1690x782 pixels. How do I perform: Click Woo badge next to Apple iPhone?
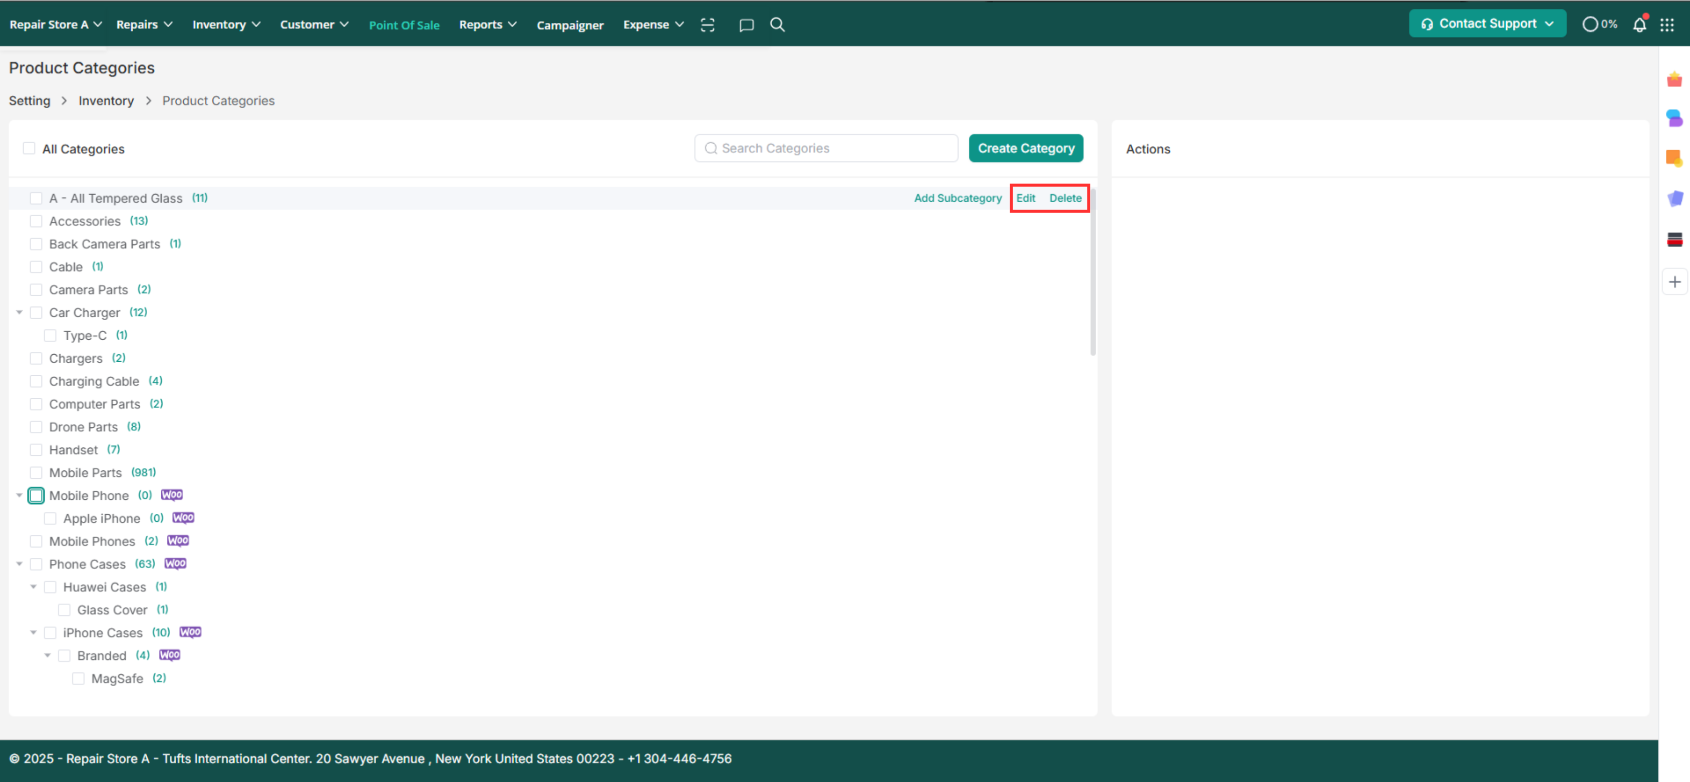[x=183, y=518]
